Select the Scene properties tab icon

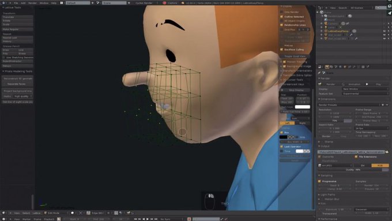pyautogui.click(x=336, y=67)
